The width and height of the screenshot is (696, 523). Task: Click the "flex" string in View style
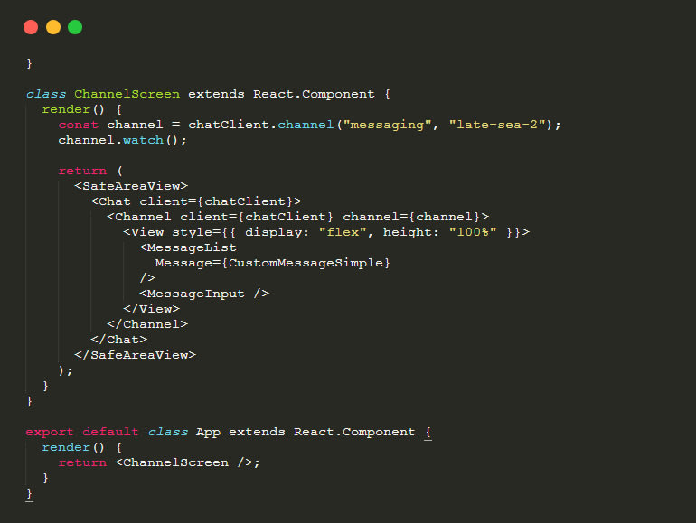[343, 232]
